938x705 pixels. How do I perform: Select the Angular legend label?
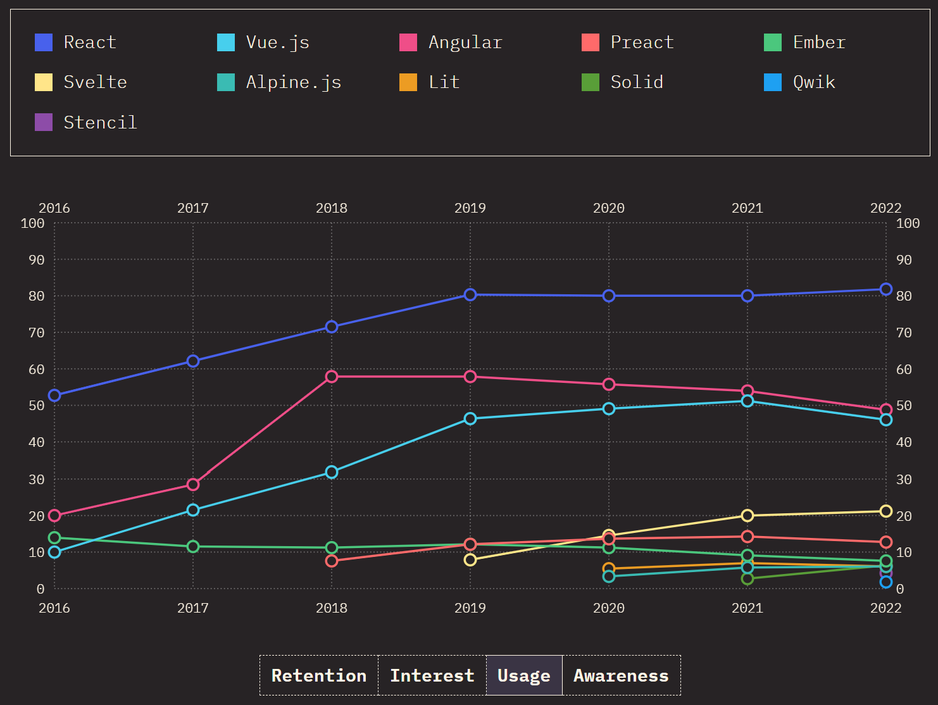click(x=465, y=42)
